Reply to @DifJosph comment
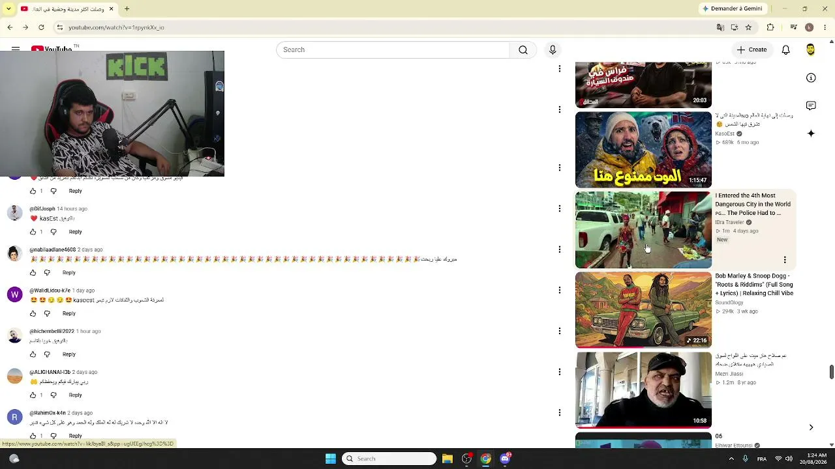 (x=76, y=232)
